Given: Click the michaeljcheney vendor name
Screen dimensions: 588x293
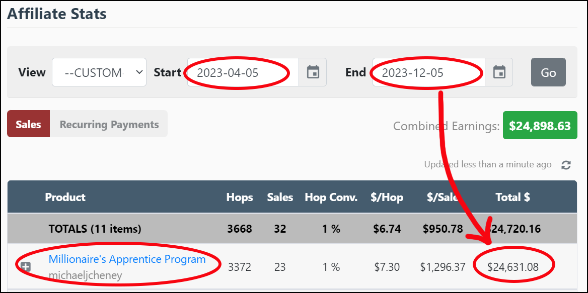Looking at the screenshot, I should pos(85,275).
